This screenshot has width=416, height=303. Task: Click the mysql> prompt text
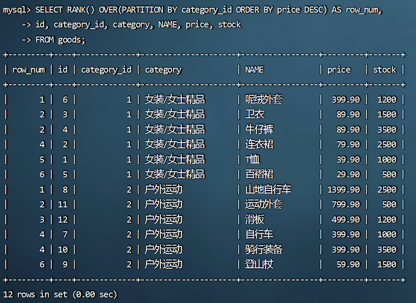17,10
